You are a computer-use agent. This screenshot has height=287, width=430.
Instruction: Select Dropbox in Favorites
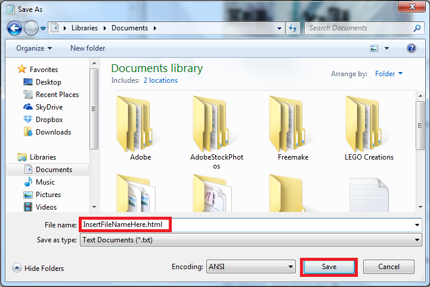click(x=49, y=120)
